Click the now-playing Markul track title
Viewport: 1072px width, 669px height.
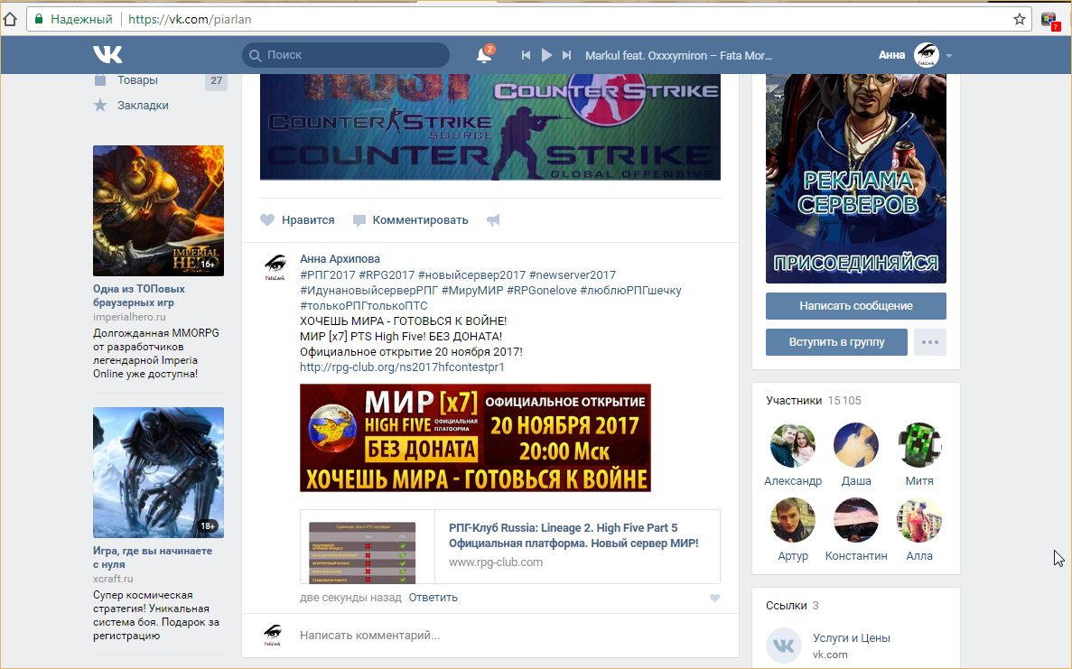[x=679, y=55]
